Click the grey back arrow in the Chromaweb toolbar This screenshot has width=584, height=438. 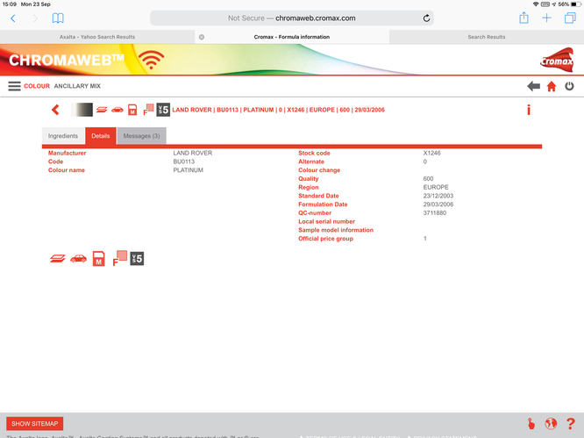click(x=533, y=87)
